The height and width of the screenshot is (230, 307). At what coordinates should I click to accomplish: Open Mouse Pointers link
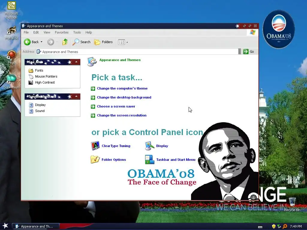click(x=46, y=76)
